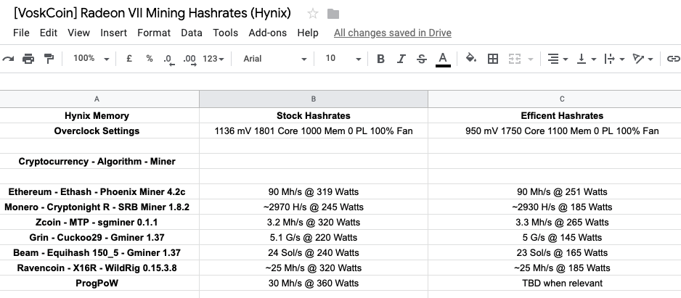Open the View menu
The image size is (681, 298).
point(78,33)
